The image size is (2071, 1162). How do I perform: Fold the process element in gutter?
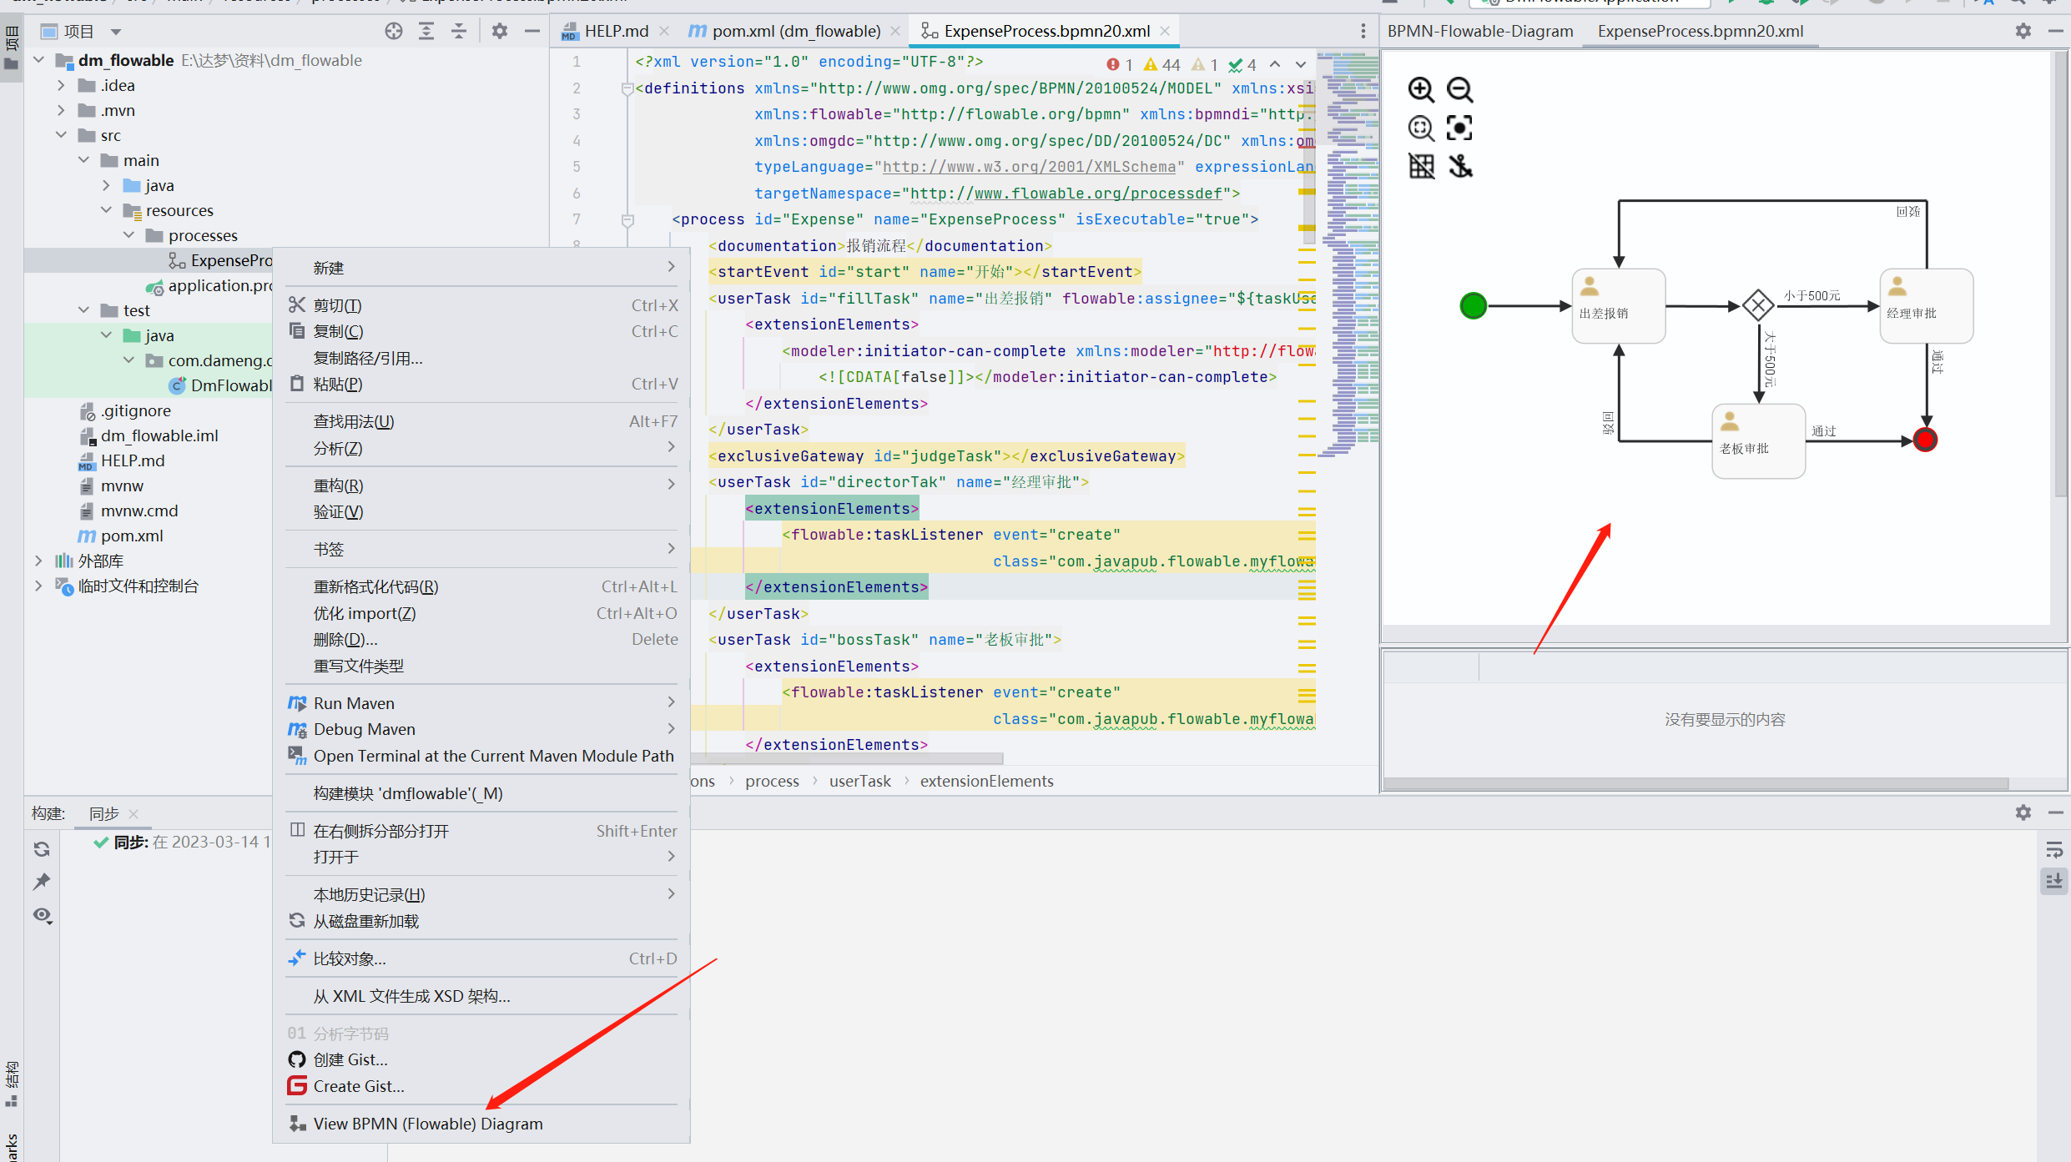(627, 220)
